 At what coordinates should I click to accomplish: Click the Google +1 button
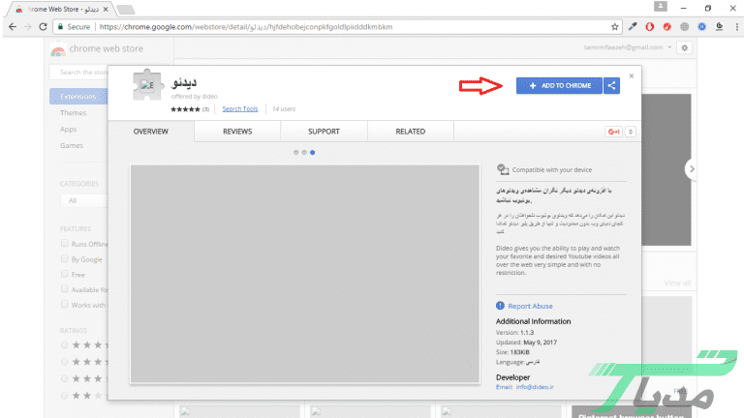click(614, 132)
